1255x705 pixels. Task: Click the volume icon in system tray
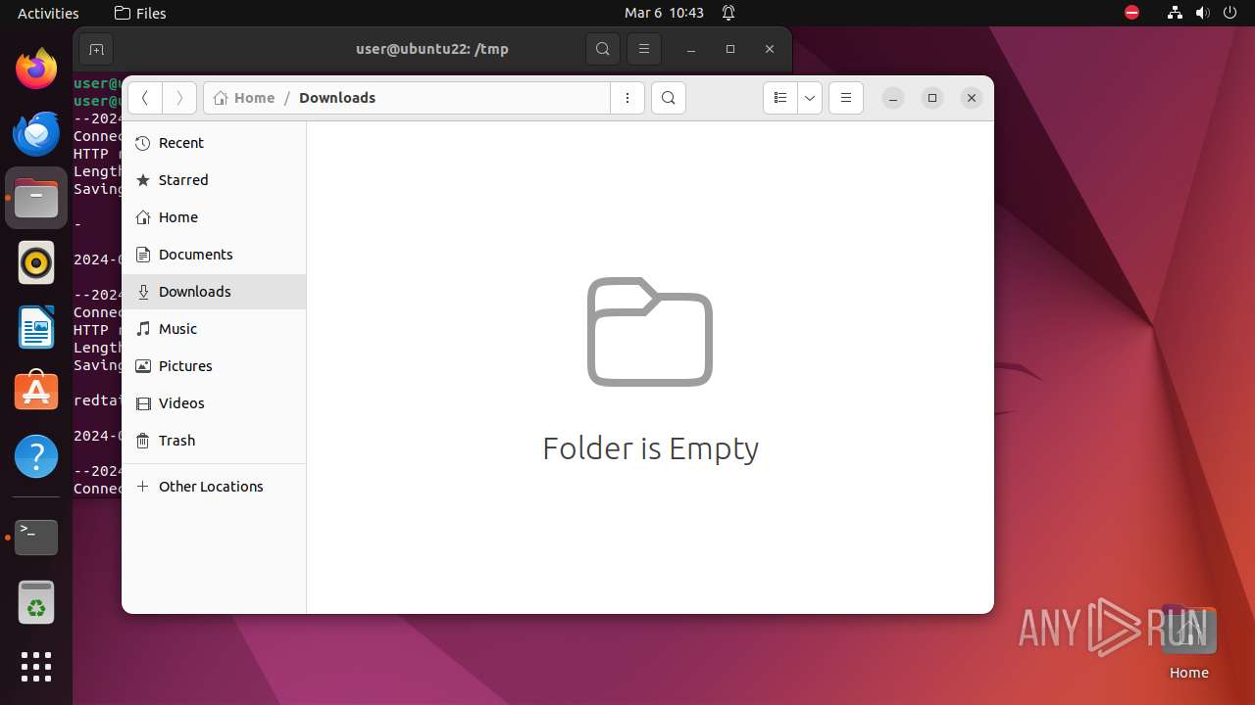point(1203,13)
